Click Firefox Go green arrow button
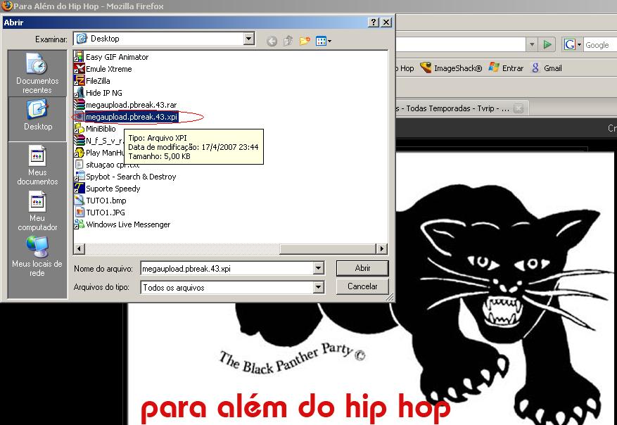 pyautogui.click(x=547, y=44)
